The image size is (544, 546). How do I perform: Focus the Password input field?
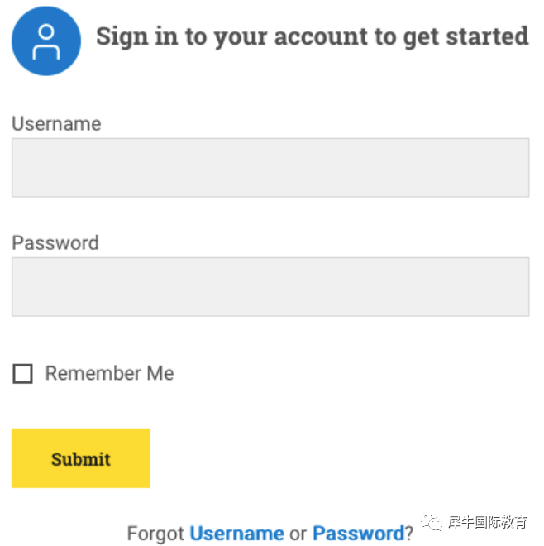[x=270, y=286]
